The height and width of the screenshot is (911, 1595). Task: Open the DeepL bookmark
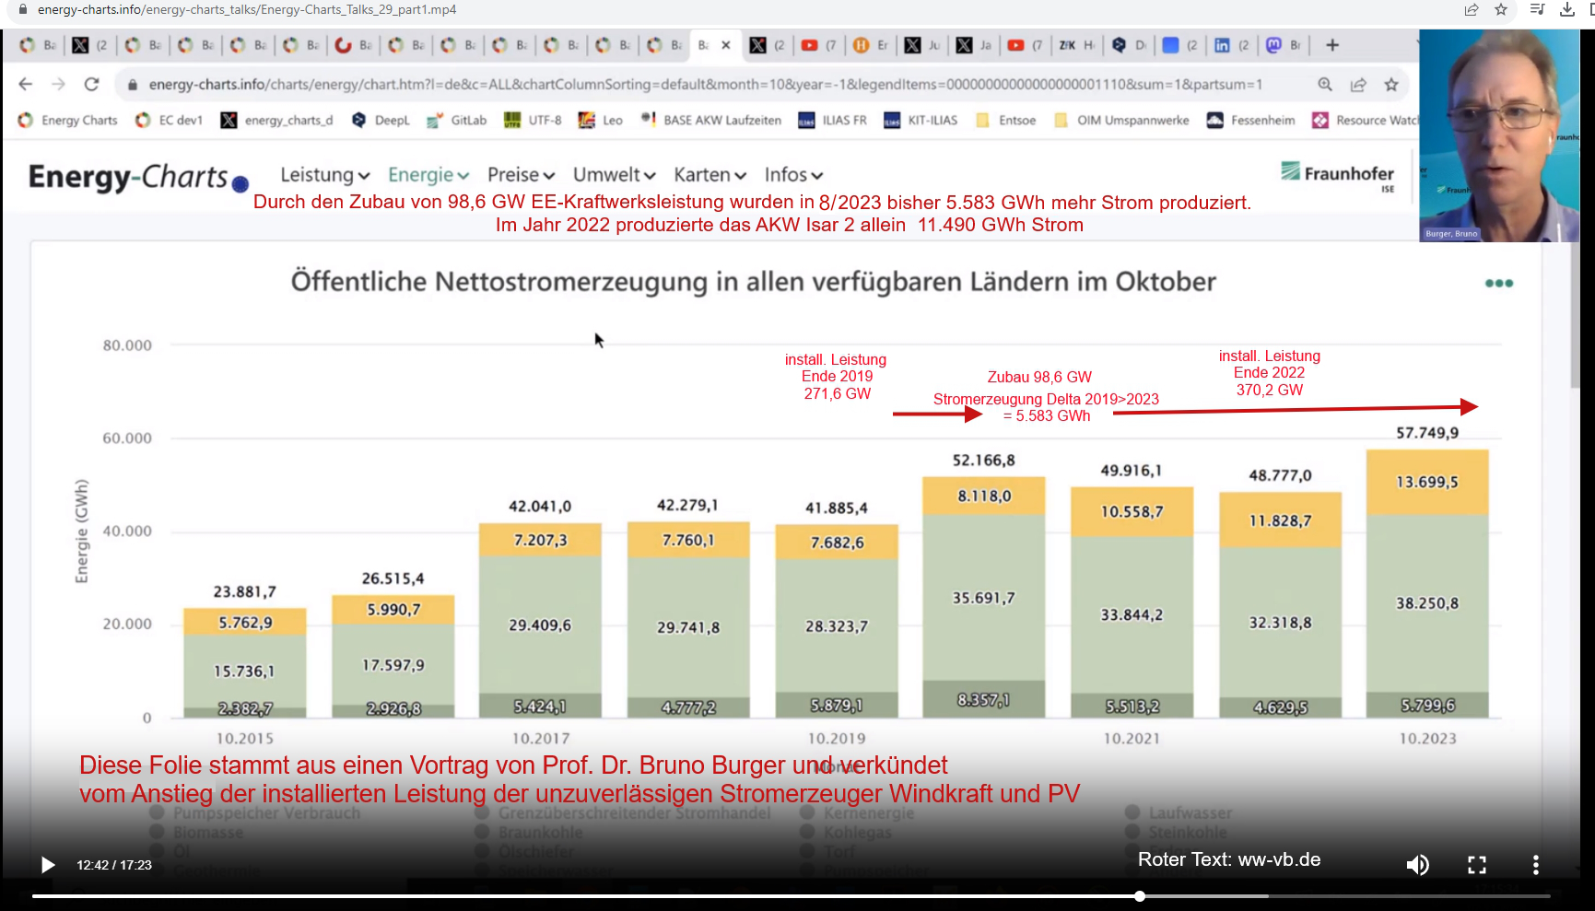click(381, 121)
